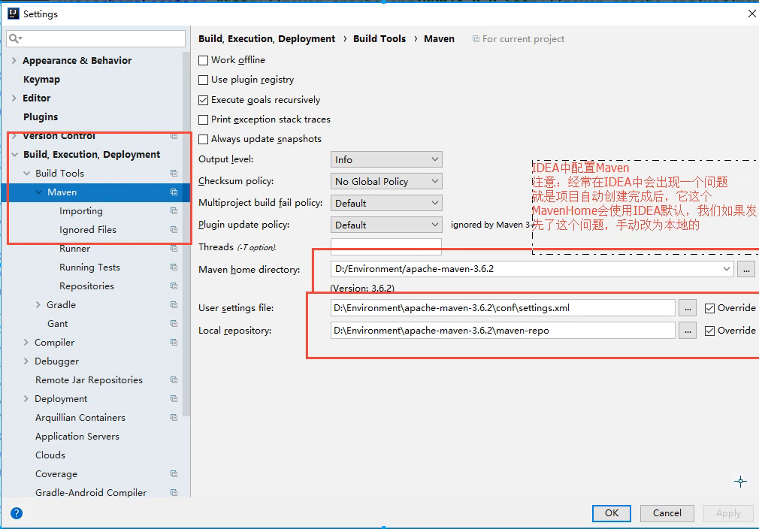The height and width of the screenshot is (529, 759).
Task: Enable Print exception stack traces
Action: pos(204,119)
